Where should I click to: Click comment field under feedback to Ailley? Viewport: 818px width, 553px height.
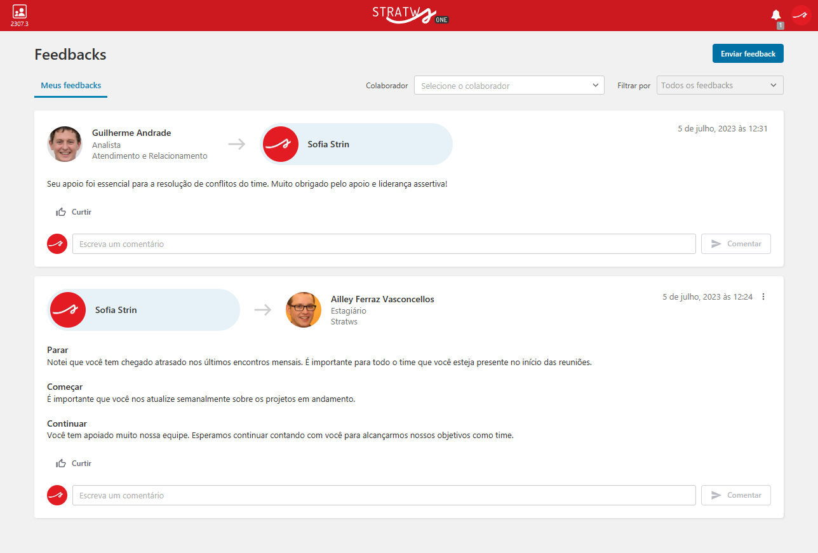(384, 495)
